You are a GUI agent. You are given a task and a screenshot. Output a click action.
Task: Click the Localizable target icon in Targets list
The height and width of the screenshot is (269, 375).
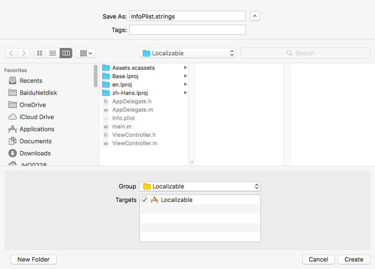coord(154,200)
